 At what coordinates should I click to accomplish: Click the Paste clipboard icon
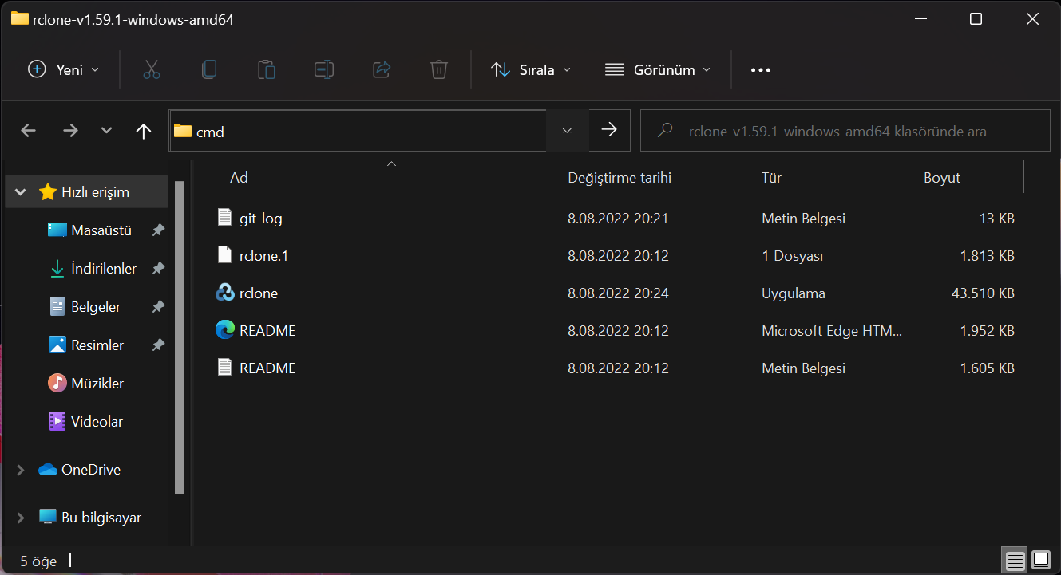pyautogui.click(x=267, y=69)
